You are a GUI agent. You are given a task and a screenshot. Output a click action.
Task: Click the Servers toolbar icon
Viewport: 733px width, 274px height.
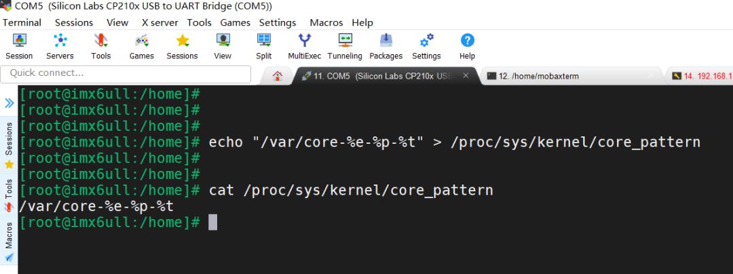[60, 46]
